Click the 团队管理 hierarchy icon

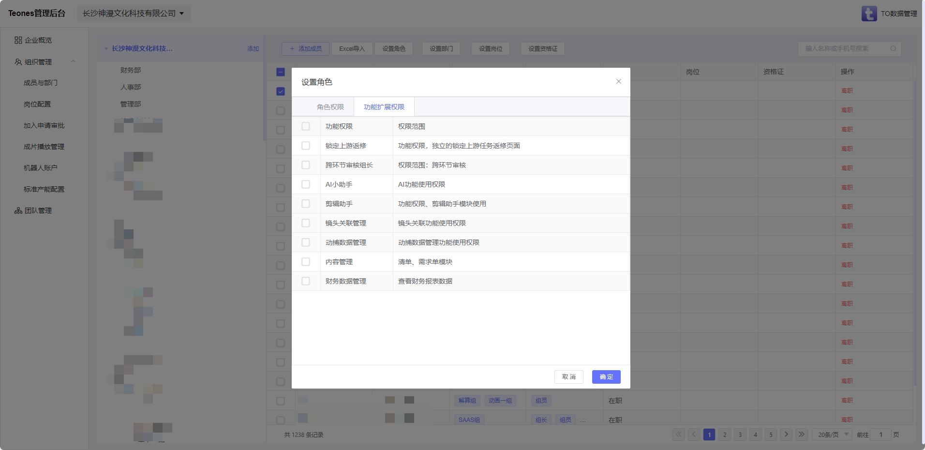tap(18, 210)
